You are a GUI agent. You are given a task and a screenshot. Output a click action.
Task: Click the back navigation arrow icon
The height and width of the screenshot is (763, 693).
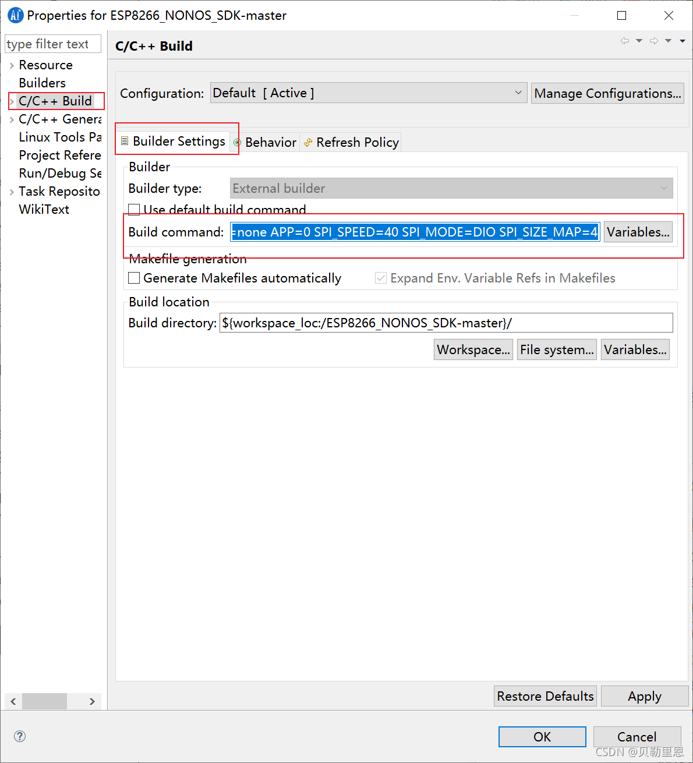pyautogui.click(x=625, y=41)
